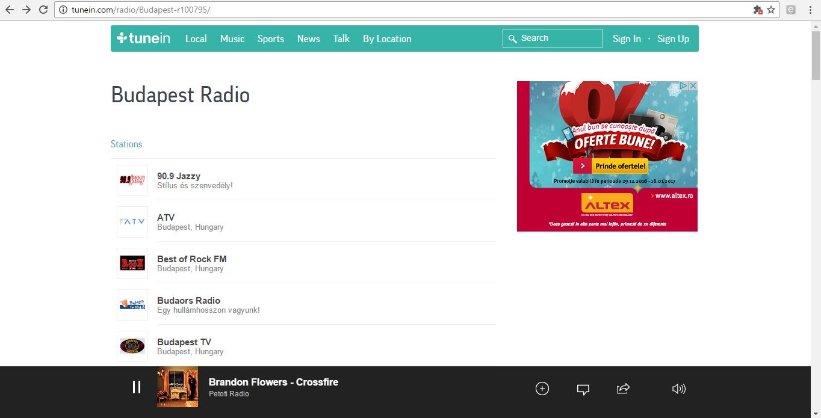Click the Sign Up link
The height and width of the screenshot is (418, 821).
point(673,38)
